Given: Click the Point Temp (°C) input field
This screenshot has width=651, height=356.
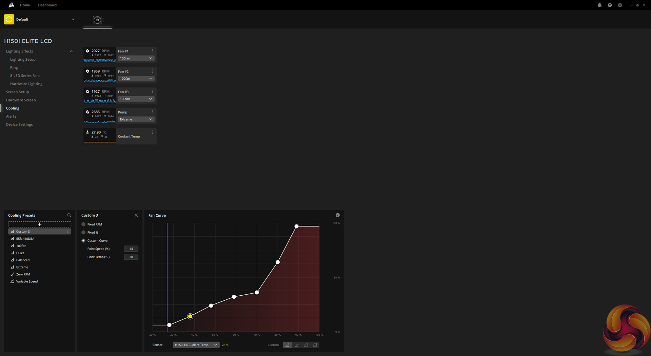Looking at the screenshot, I should point(131,257).
